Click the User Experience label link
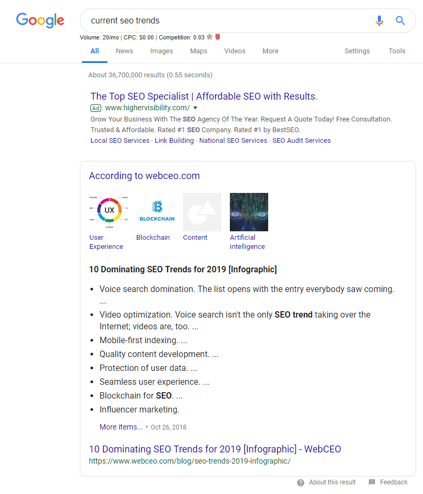Image resolution: width=423 pixels, height=494 pixels. coord(106,242)
